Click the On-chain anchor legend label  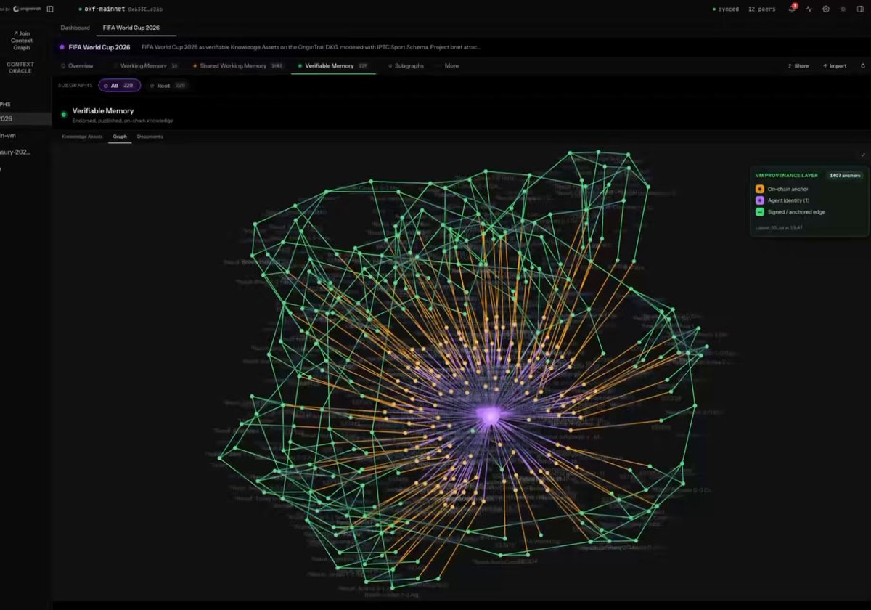click(x=788, y=189)
